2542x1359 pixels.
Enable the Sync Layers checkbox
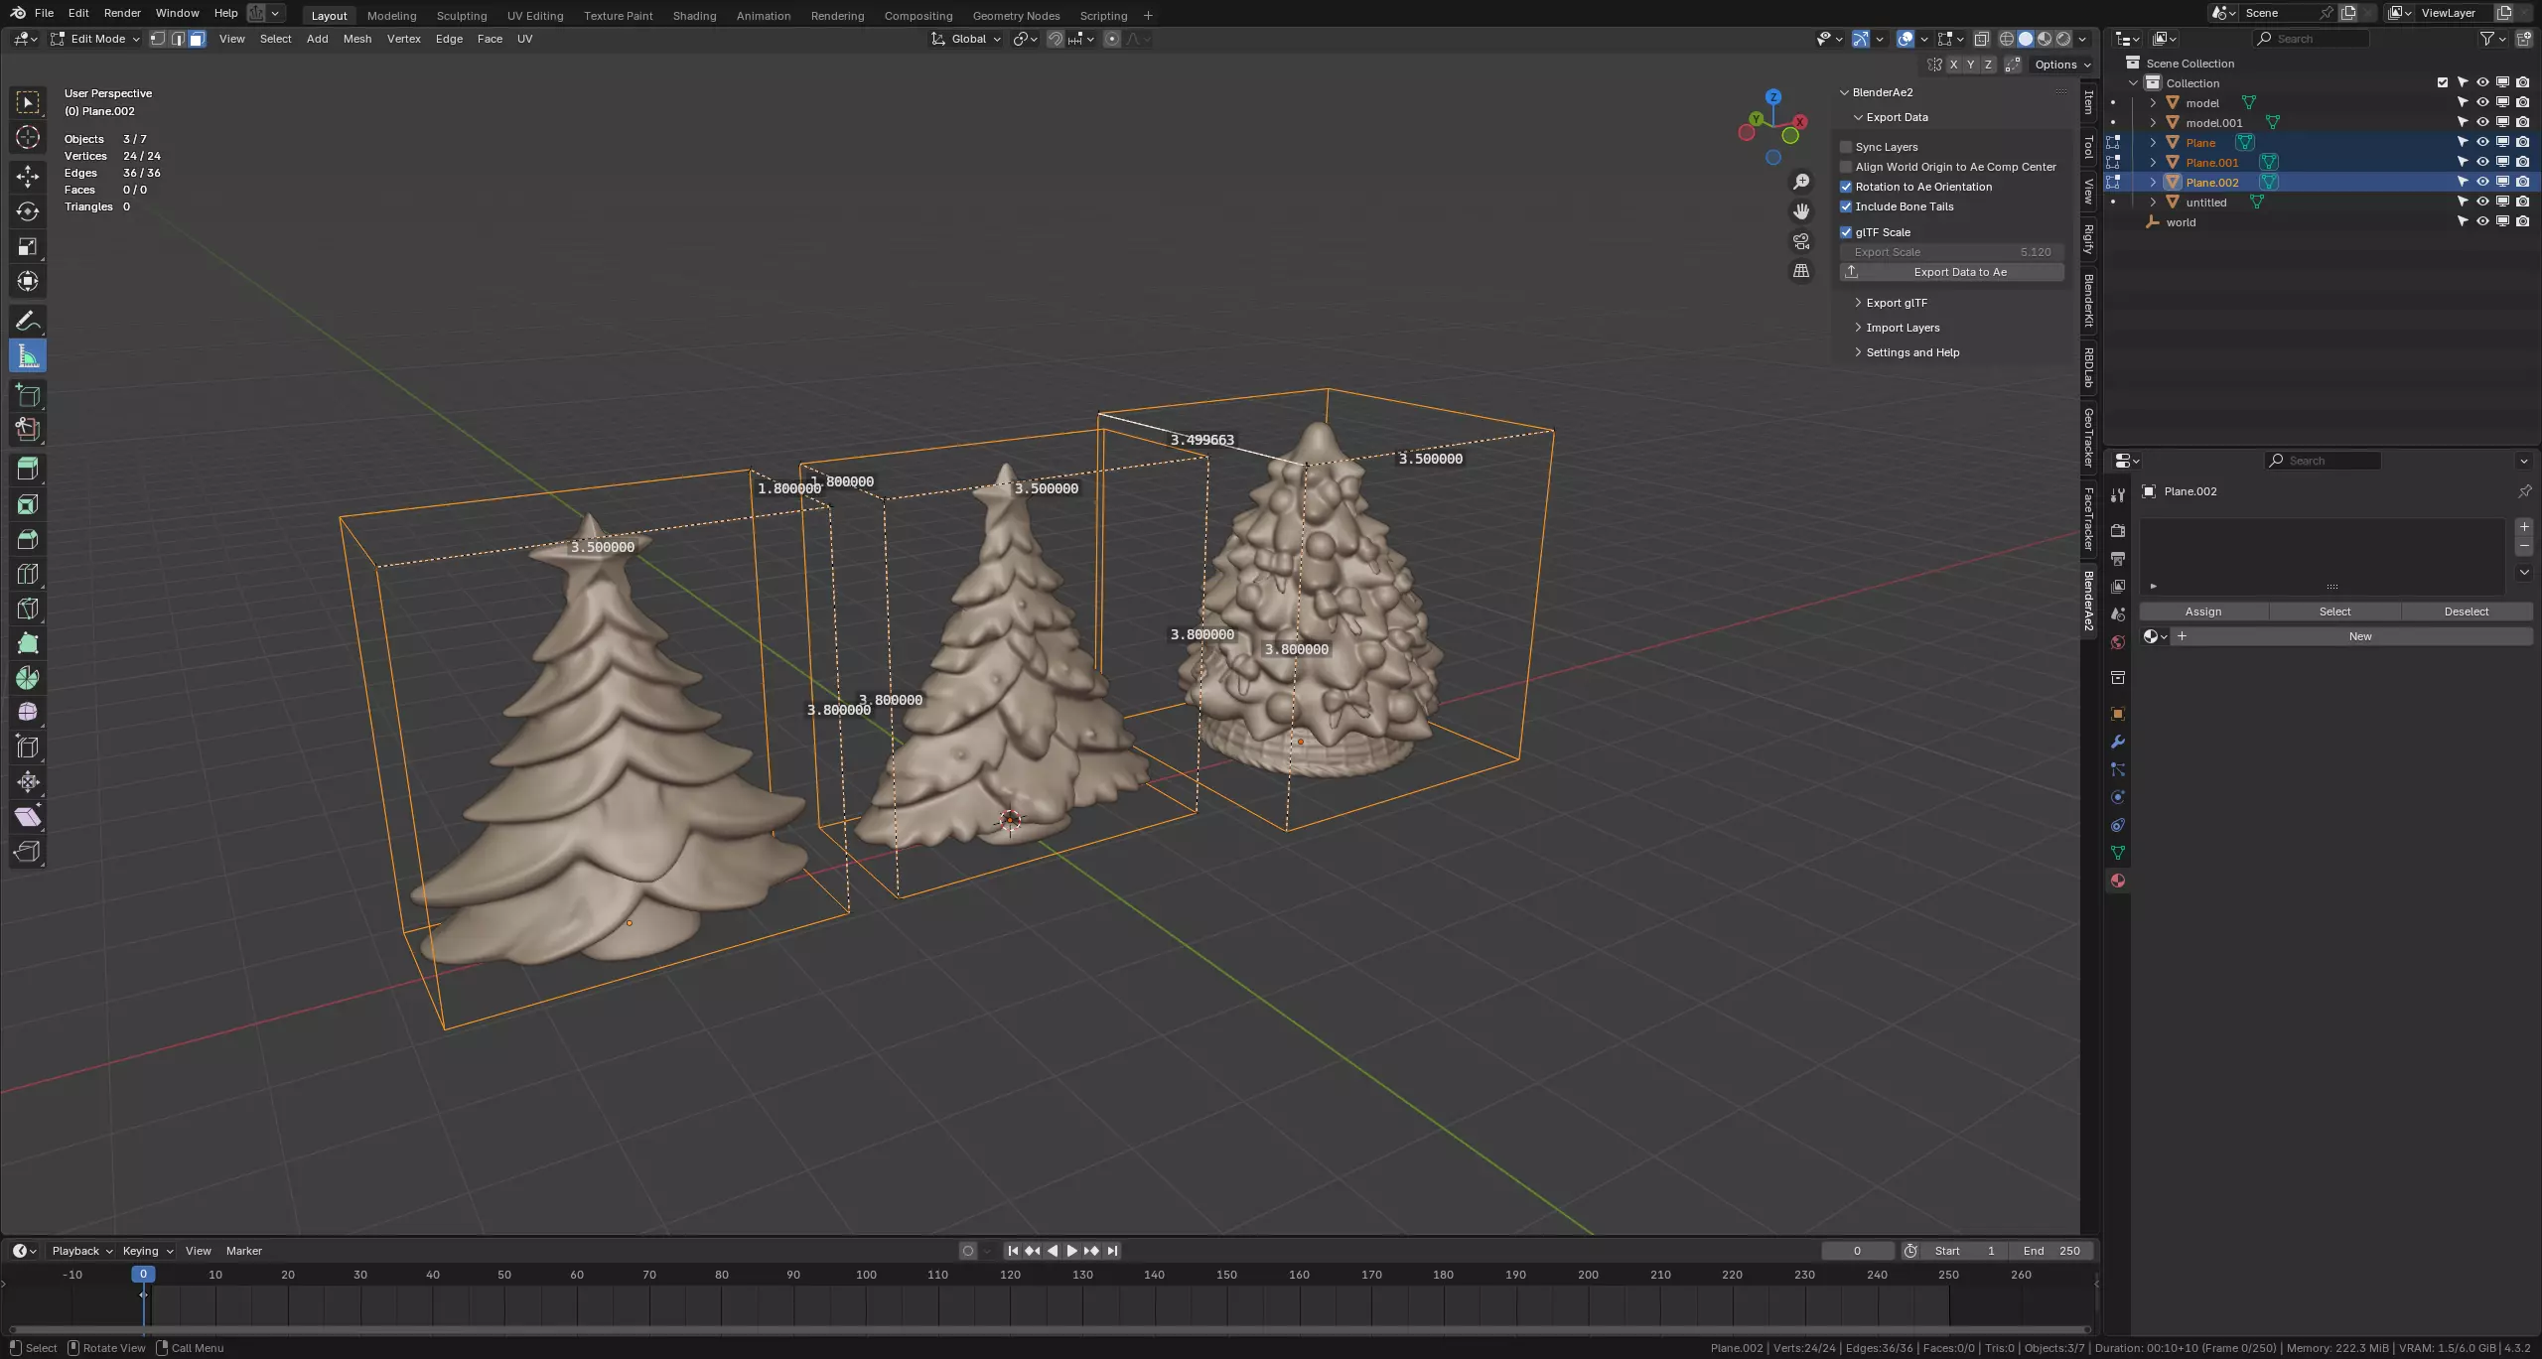point(1846,147)
